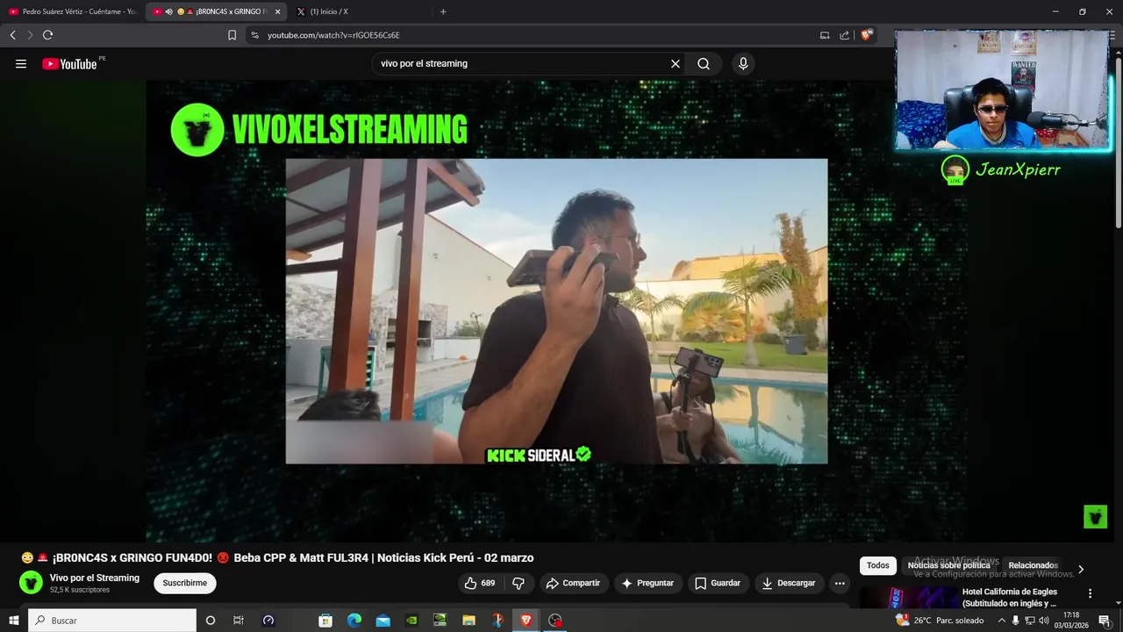The image size is (1123, 632).
Task: Click the magnifier search button
Action: [x=704, y=63]
